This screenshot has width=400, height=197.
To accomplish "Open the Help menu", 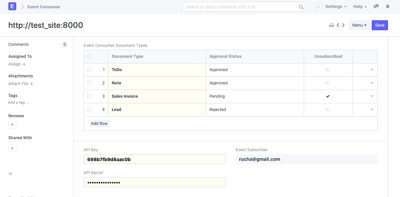I will pyautogui.click(x=360, y=7).
